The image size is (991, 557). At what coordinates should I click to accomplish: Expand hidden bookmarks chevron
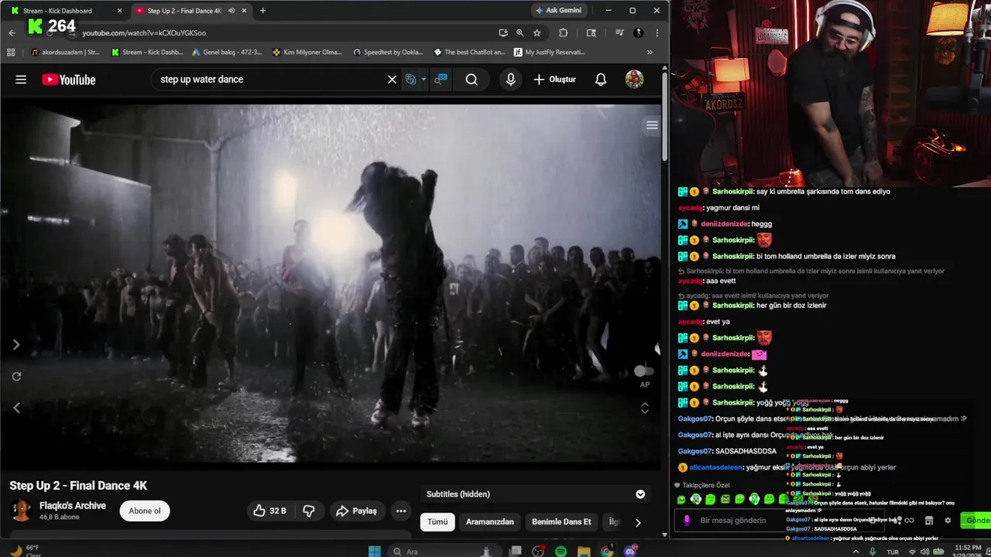coord(650,53)
